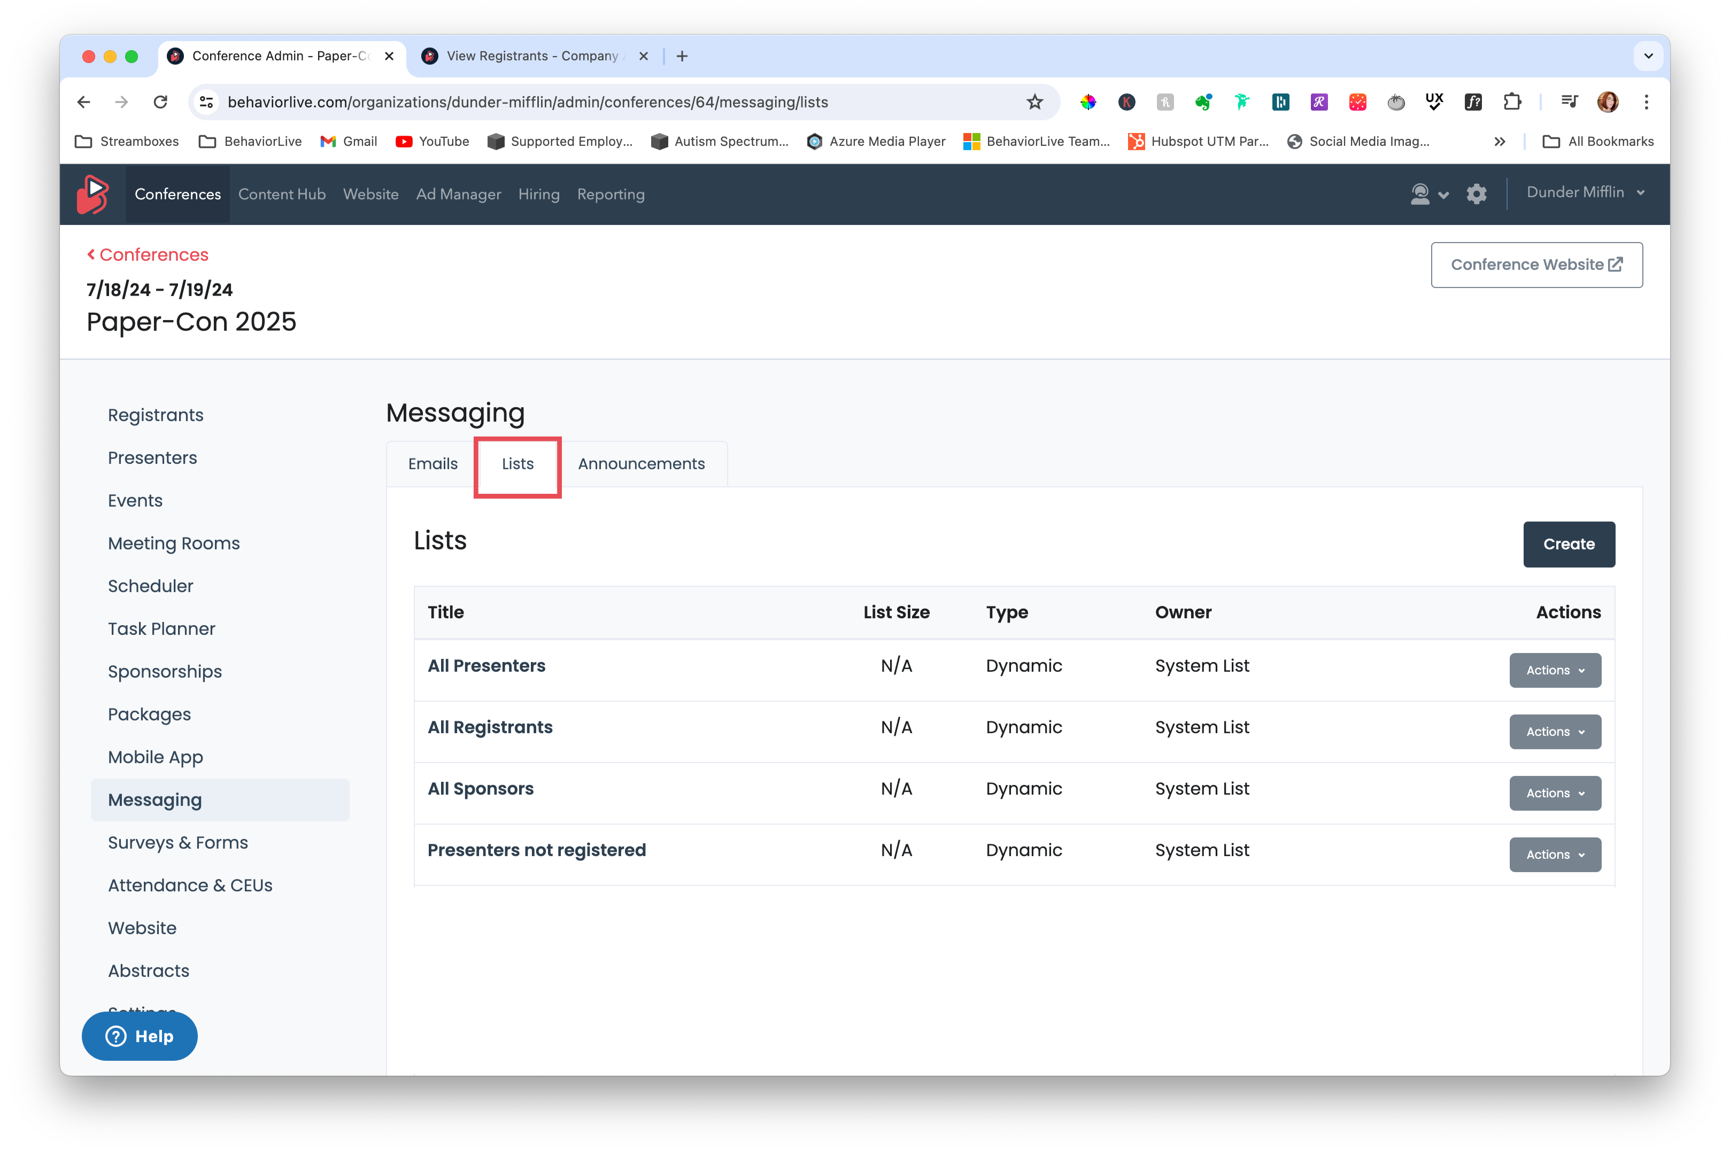Image resolution: width=1730 pixels, height=1149 pixels.
Task: Reload the current browser page
Action: 160,102
